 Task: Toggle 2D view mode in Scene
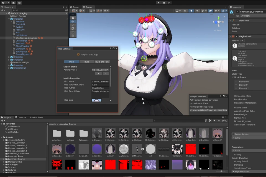click(185, 11)
